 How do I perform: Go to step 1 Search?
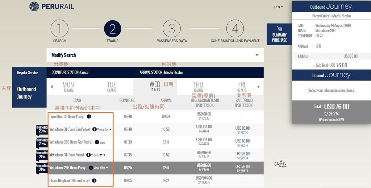point(59,29)
